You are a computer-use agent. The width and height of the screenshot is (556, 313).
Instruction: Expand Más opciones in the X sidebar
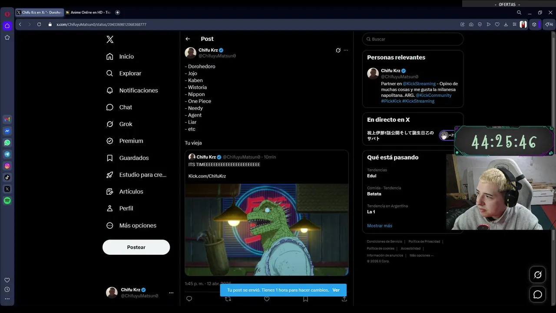tap(131, 226)
